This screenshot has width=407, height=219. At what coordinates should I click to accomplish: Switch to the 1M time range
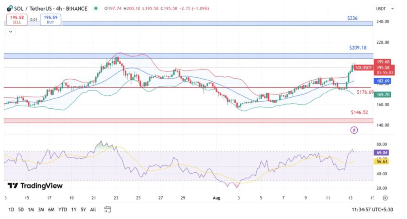[x=31, y=209]
